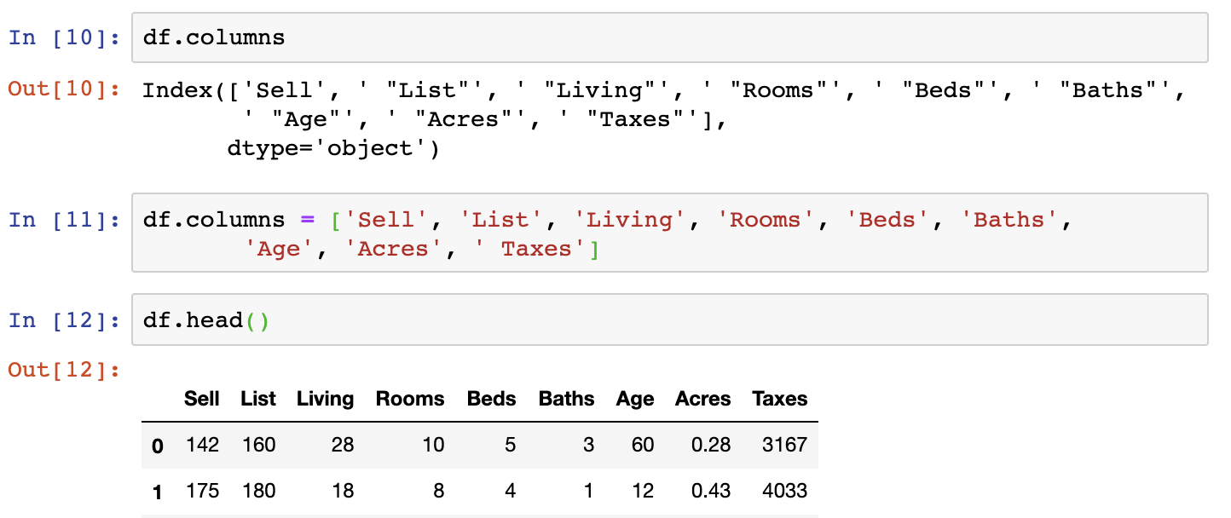Click the In [10] cell prompt

tap(64, 38)
